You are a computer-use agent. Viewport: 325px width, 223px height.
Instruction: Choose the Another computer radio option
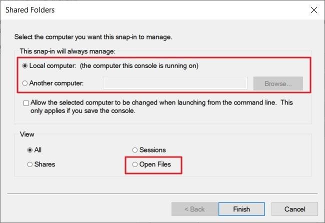pos(25,83)
